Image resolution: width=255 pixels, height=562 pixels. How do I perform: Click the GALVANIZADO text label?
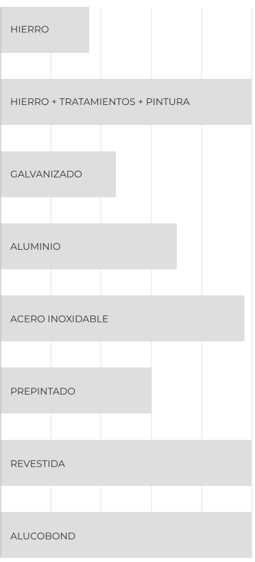click(46, 174)
